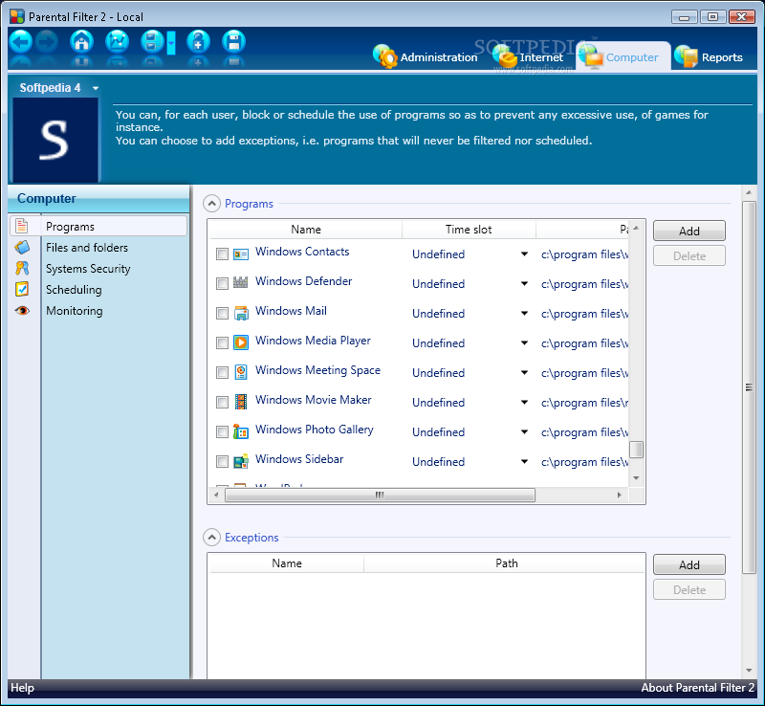Select the Computer tab
This screenshot has height=706, width=765.
pos(623,57)
